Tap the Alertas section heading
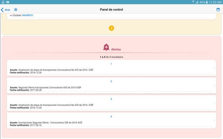This screenshot has height=139, width=223. point(116,50)
